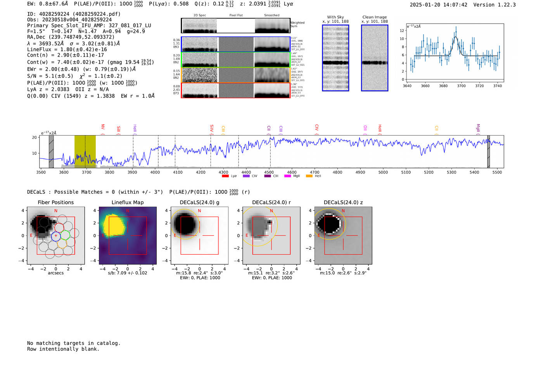543x370 pixels.
Task: Click the RA,Dec coordinates line
Action: coord(71,37)
